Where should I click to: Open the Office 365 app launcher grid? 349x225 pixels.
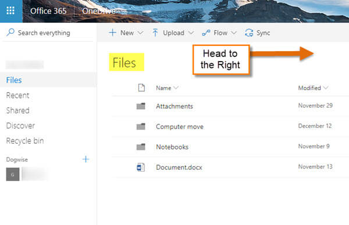click(x=10, y=10)
